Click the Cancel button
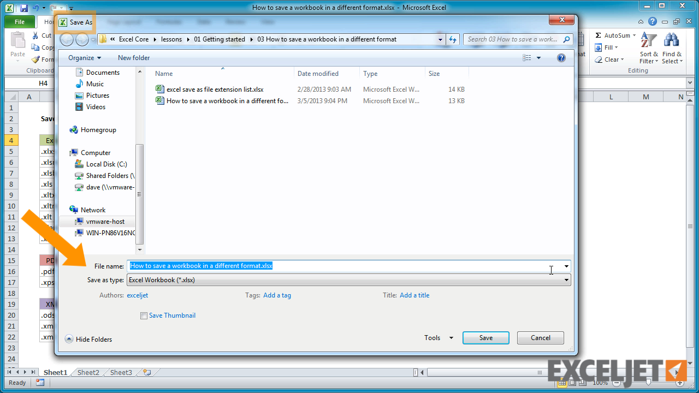 click(x=541, y=338)
